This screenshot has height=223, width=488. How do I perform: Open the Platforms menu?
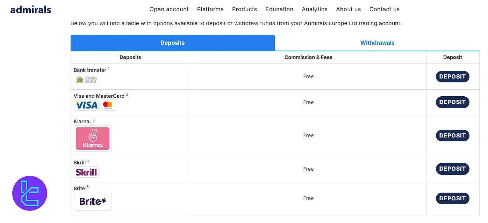coord(210,9)
